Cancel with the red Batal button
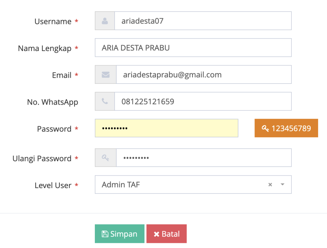Image resolution: width=327 pixels, height=248 pixels. (x=166, y=234)
